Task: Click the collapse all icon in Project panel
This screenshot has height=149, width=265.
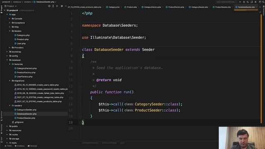Action: pyautogui.click(x=57, y=6)
